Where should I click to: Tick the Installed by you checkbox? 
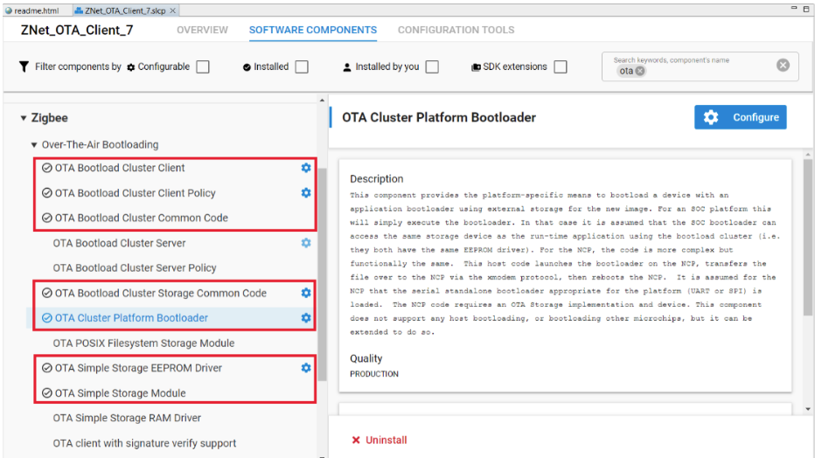[x=432, y=66]
